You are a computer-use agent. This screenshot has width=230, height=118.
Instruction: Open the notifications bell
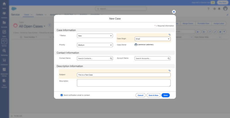point(219,9)
